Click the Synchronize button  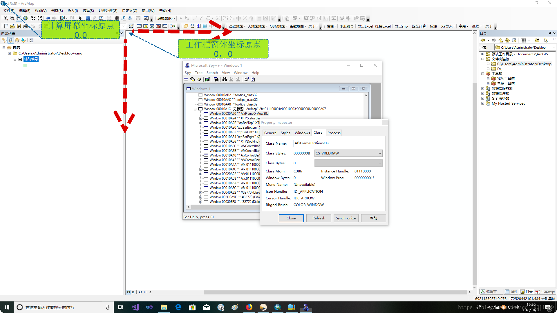coord(346,218)
